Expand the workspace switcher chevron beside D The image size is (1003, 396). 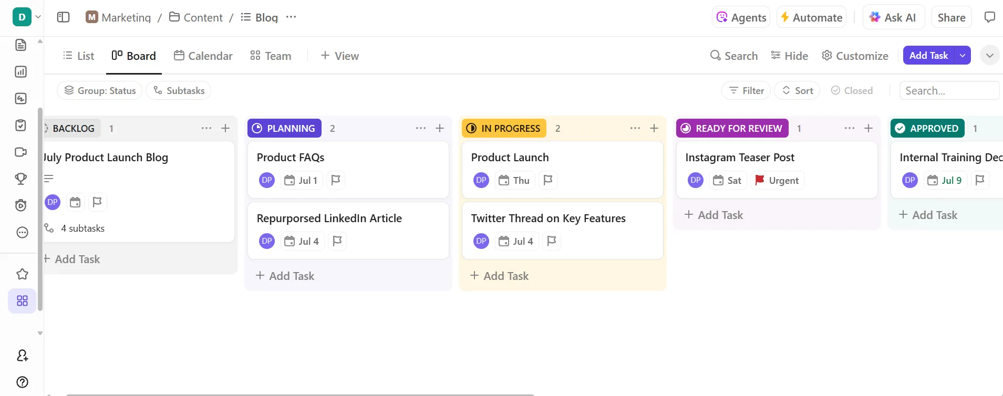pyautogui.click(x=38, y=17)
